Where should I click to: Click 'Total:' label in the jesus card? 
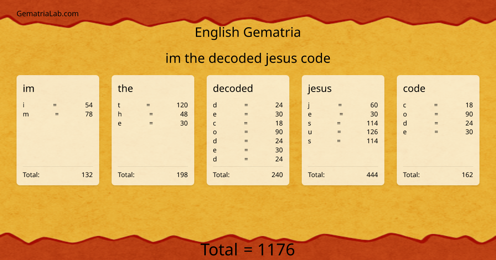pos(316,175)
